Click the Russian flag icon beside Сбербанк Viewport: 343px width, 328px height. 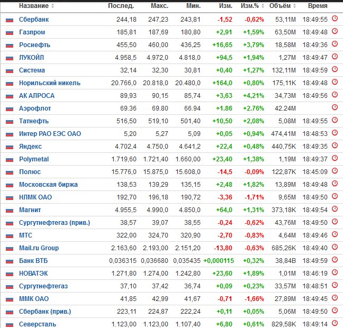pos(10,20)
